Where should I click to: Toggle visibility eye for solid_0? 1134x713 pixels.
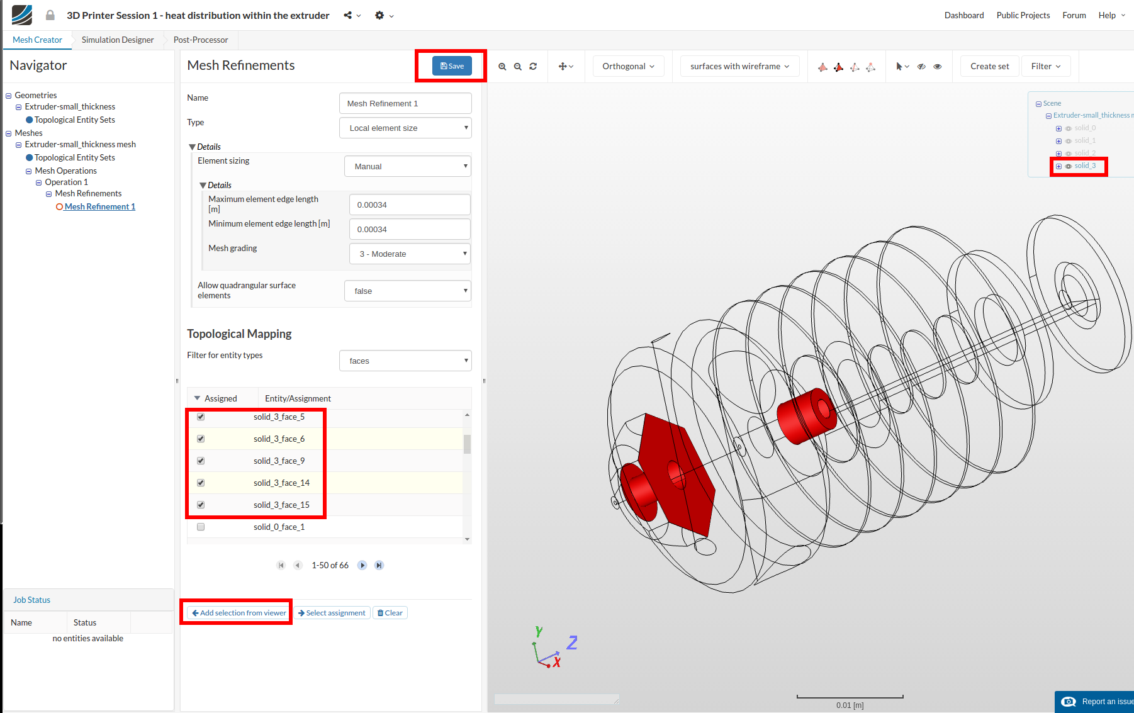coord(1068,128)
